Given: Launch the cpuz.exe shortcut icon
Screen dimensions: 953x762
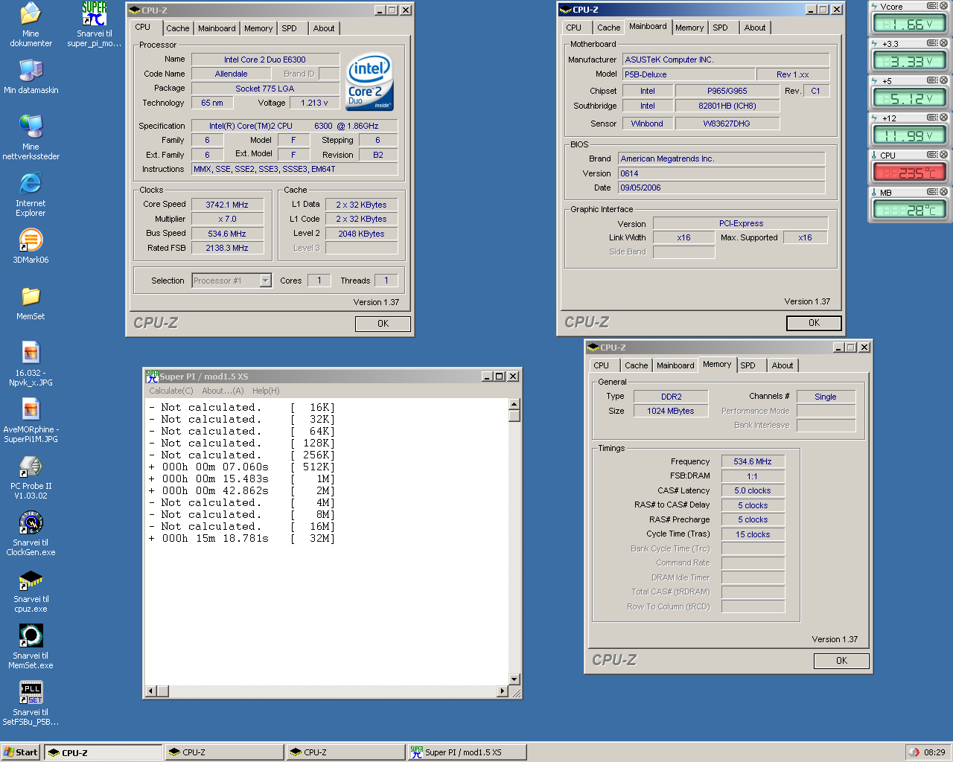Looking at the screenshot, I should click(31, 590).
